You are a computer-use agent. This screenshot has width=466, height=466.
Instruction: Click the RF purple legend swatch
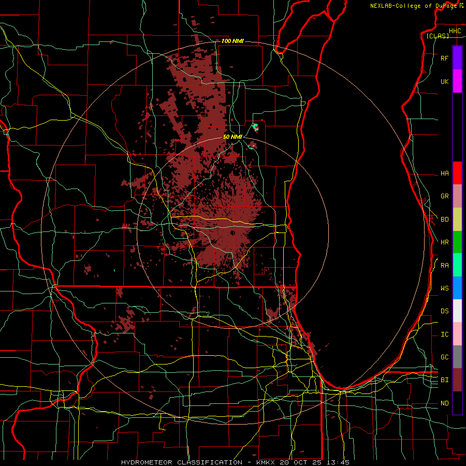[457, 58]
